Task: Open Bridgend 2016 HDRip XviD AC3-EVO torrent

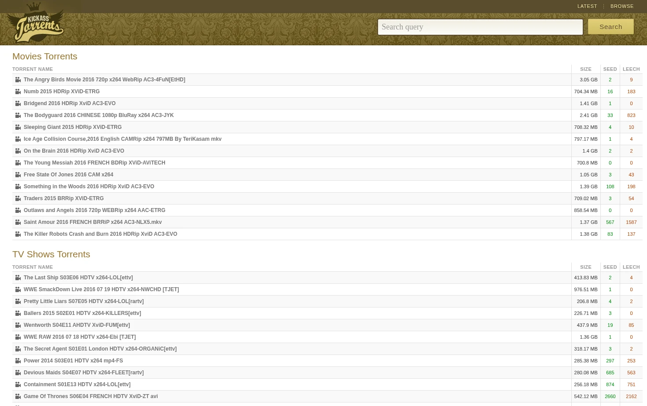Action: [x=70, y=103]
